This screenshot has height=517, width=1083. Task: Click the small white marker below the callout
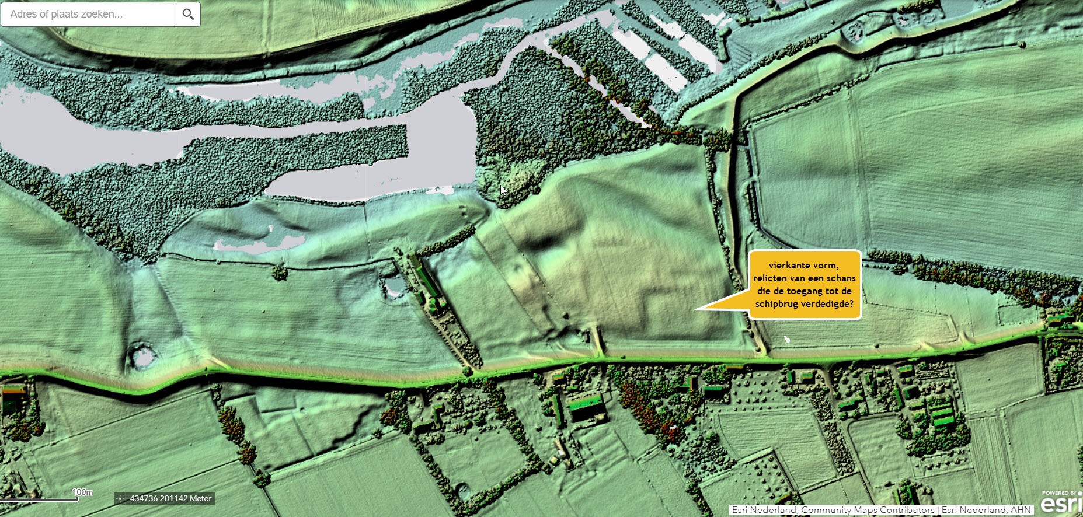pos(787,338)
